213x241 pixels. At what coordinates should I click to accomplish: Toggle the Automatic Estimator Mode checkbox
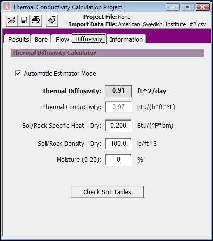tap(18, 73)
